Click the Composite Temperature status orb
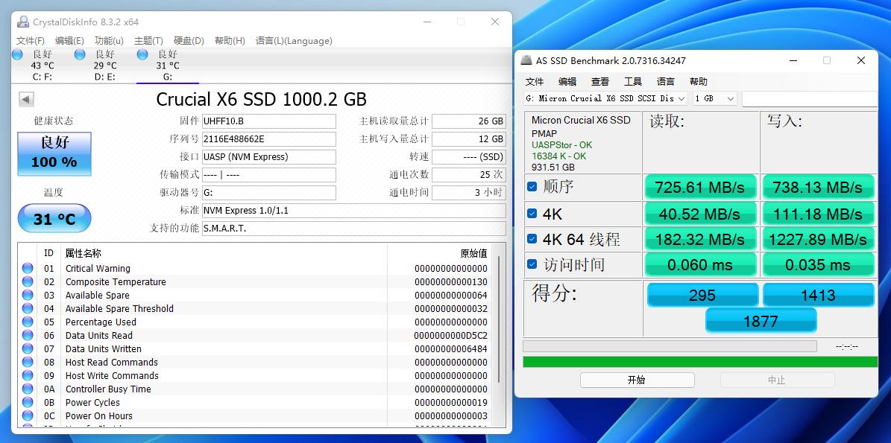The height and width of the screenshot is (443, 891). click(28, 282)
